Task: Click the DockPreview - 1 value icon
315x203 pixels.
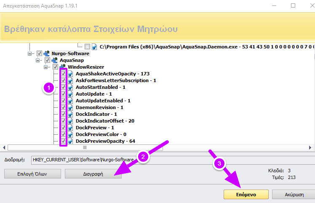Action: click(x=70, y=128)
